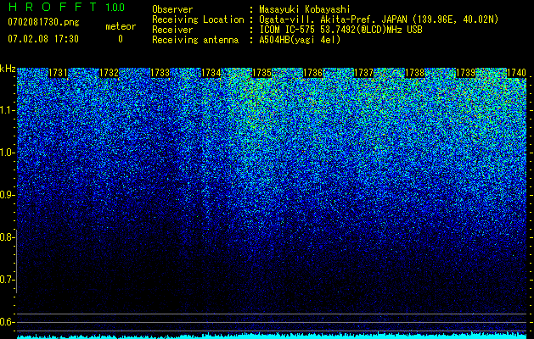Click the meteor count label

[121, 26]
